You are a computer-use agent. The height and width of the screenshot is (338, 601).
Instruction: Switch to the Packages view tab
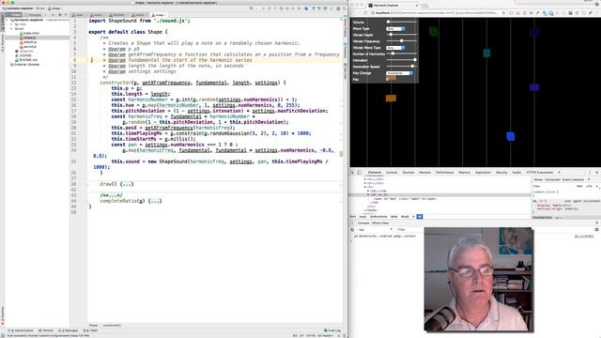(x=35, y=15)
